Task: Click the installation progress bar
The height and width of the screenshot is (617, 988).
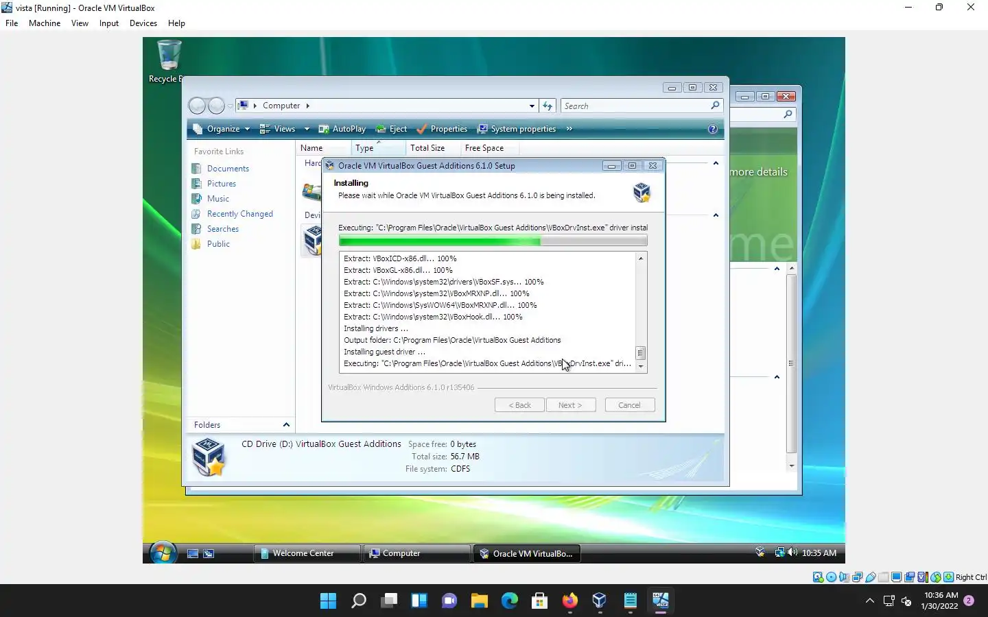Action: pyautogui.click(x=493, y=241)
